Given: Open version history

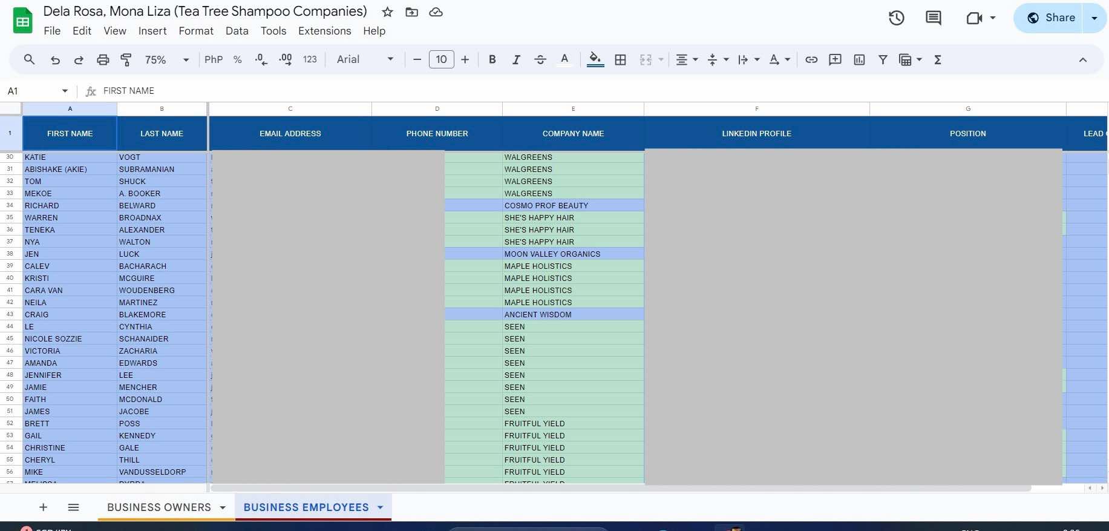Looking at the screenshot, I should coord(897,18).
